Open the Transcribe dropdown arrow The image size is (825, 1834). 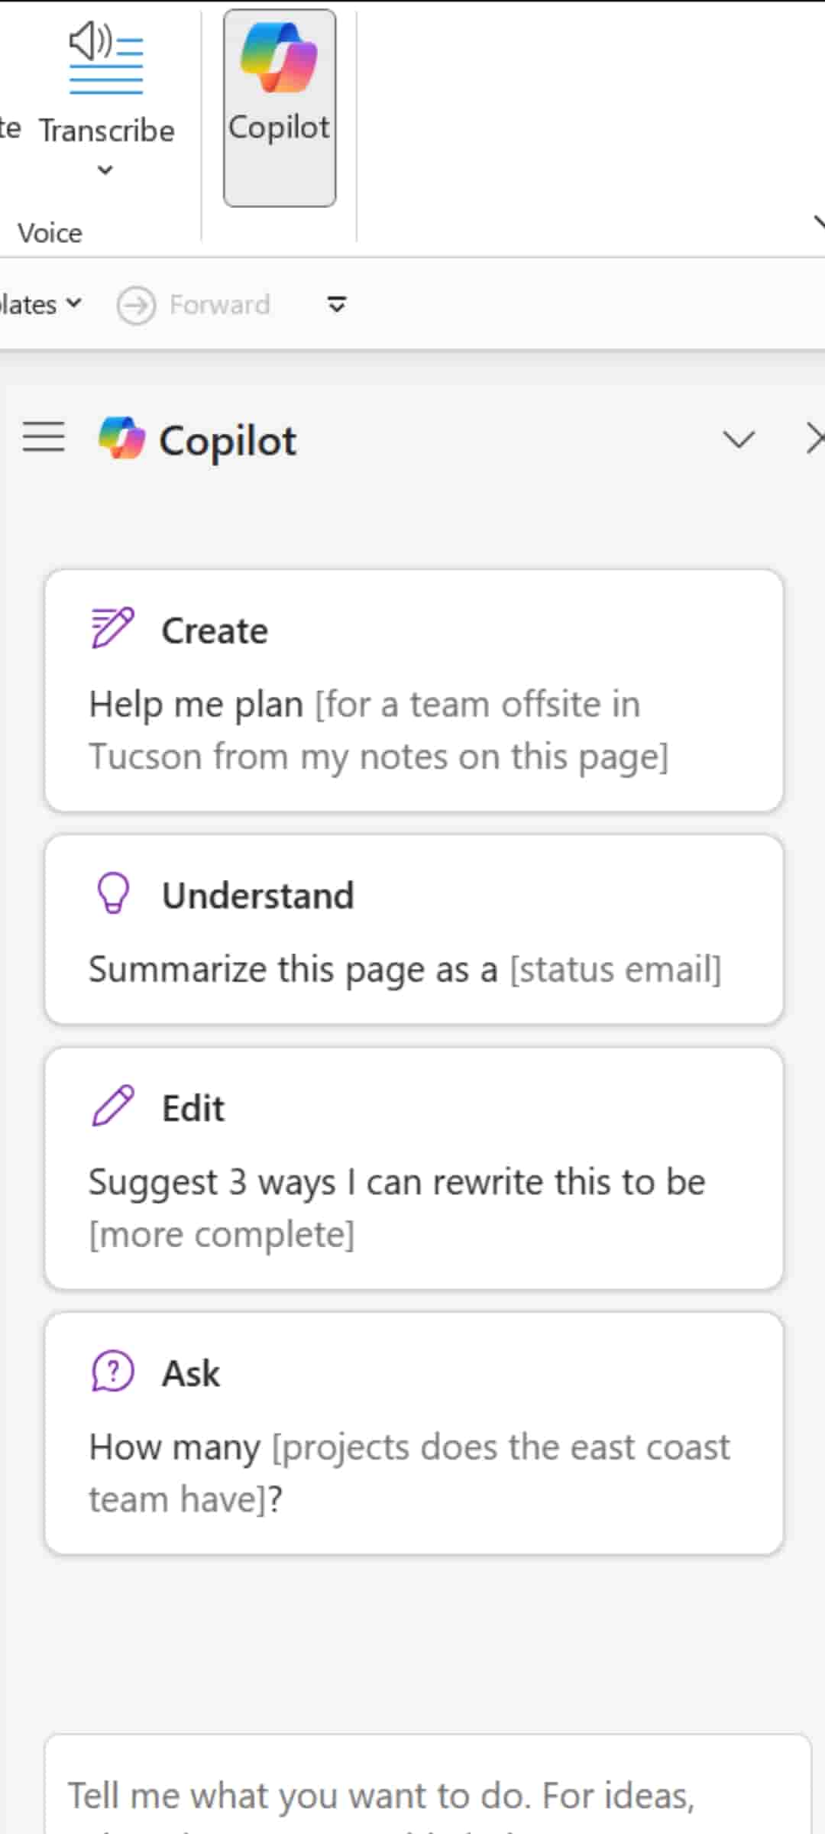tap(105, 170)
